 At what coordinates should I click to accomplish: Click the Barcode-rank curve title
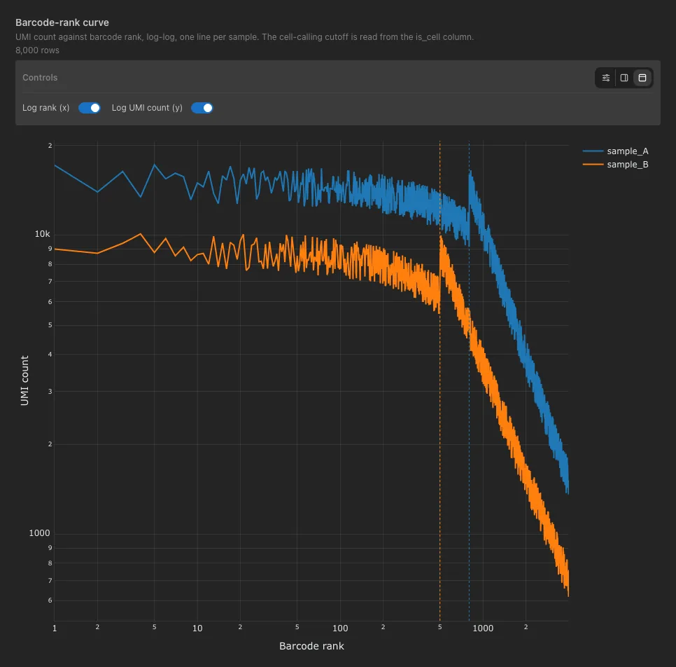pos(62,22)
